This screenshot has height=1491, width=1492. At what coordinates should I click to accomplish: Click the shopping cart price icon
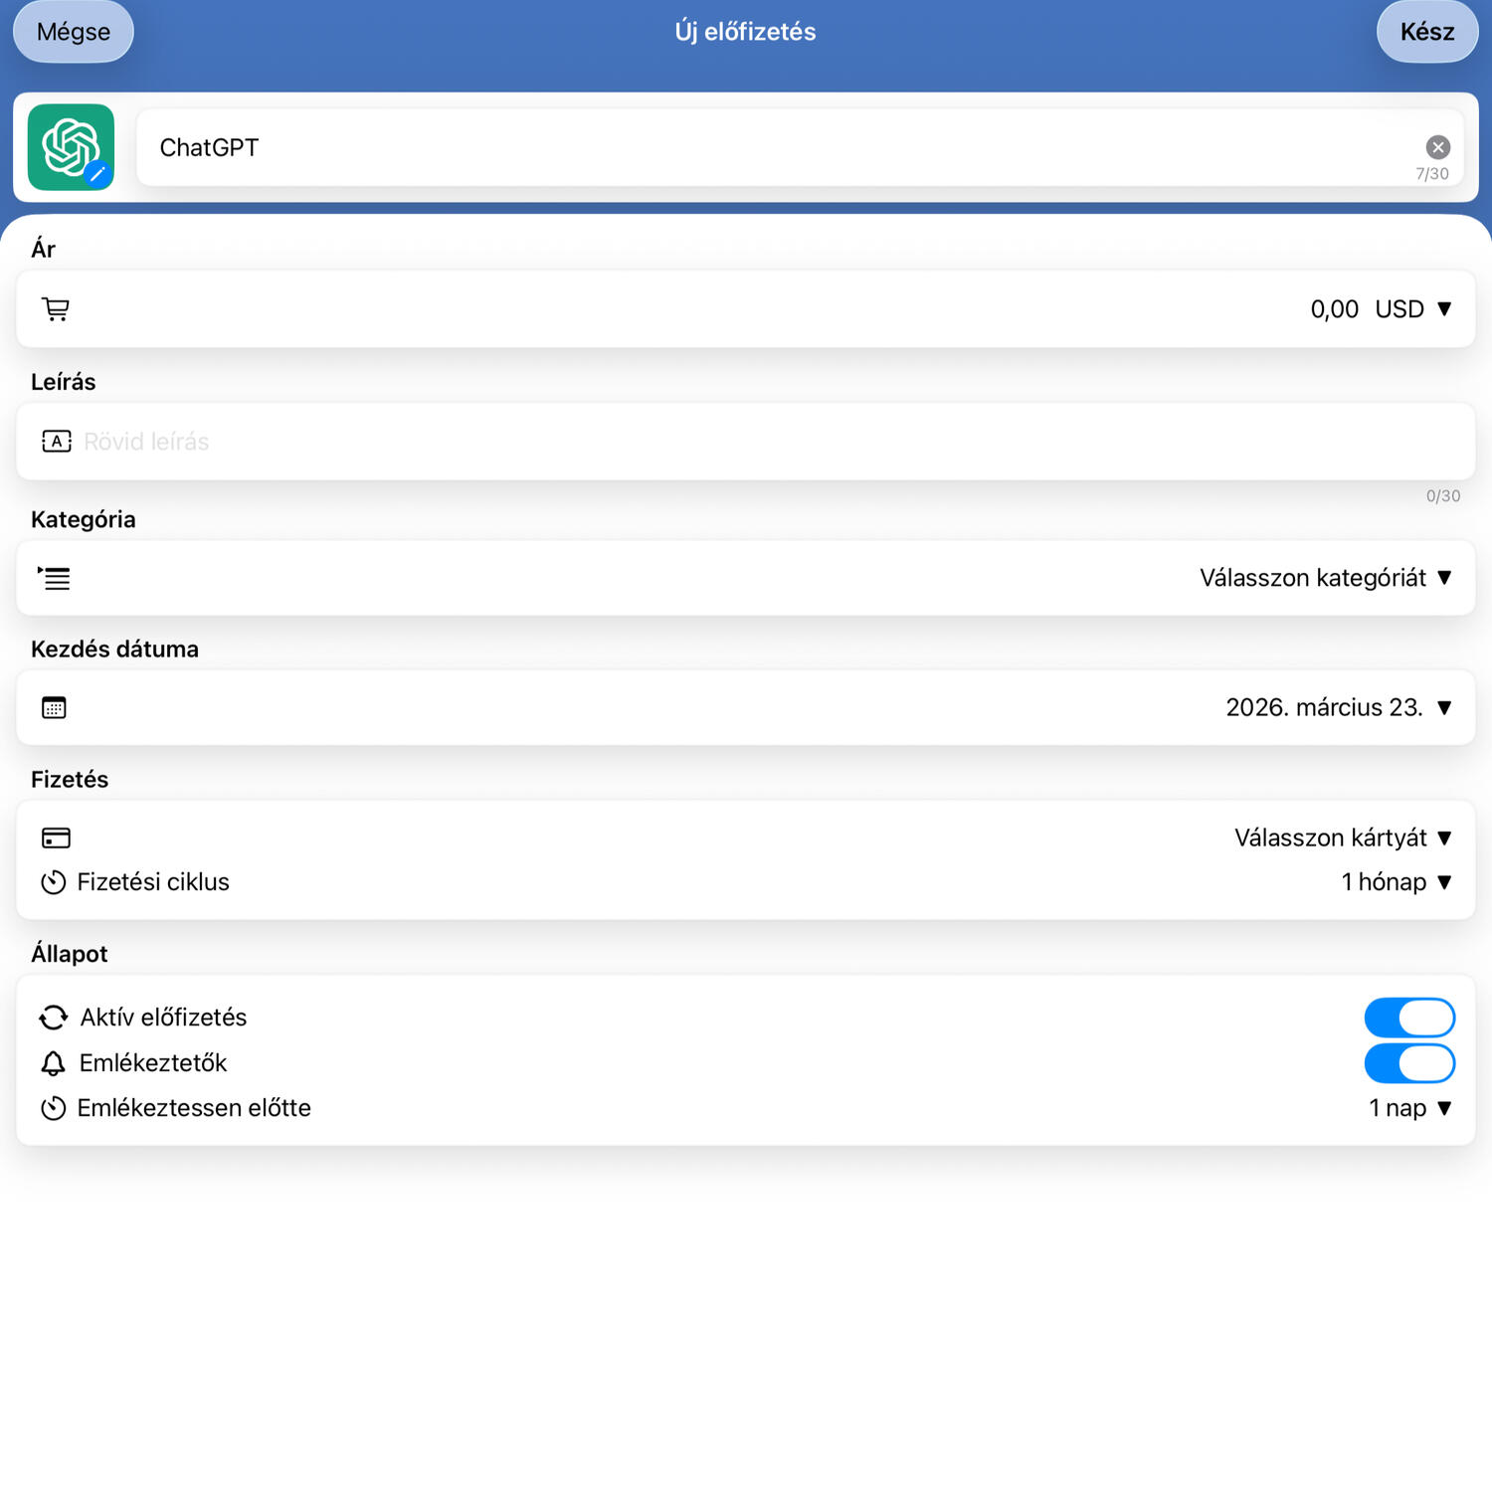(x=56, y=309)
